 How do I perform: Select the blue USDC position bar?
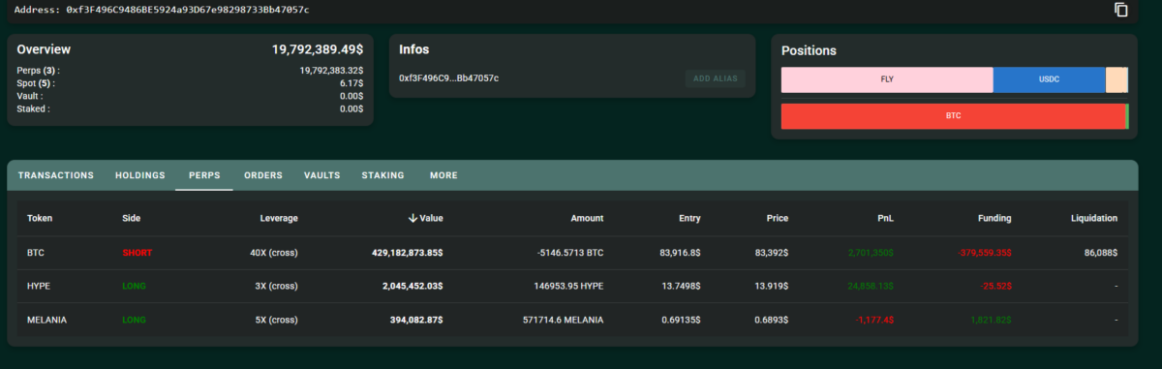coord(1050,79)
